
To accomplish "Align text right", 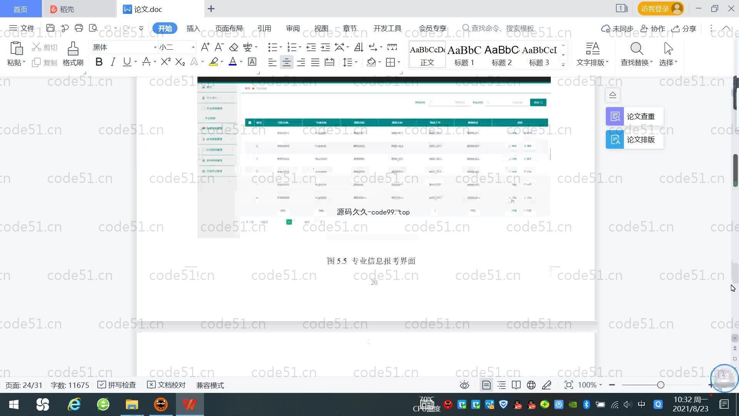I will pyautogui.click(x=301, y=62).
